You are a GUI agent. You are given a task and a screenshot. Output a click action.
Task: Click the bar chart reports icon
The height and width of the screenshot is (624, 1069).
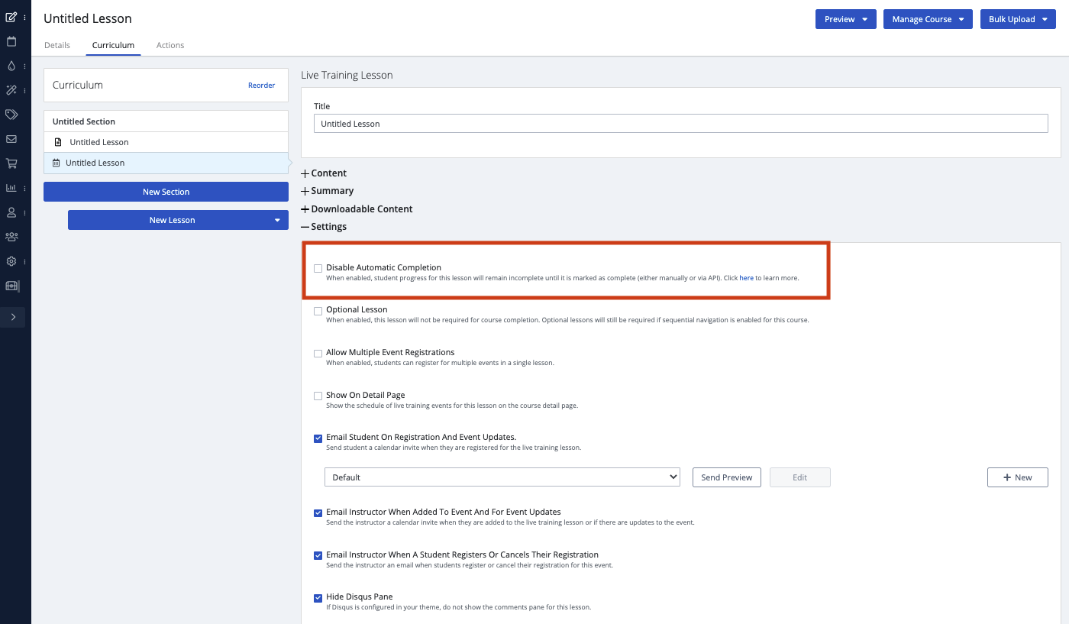[11, 188]
